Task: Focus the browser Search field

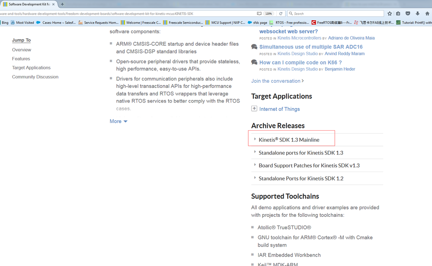Action: coord(336,13)
